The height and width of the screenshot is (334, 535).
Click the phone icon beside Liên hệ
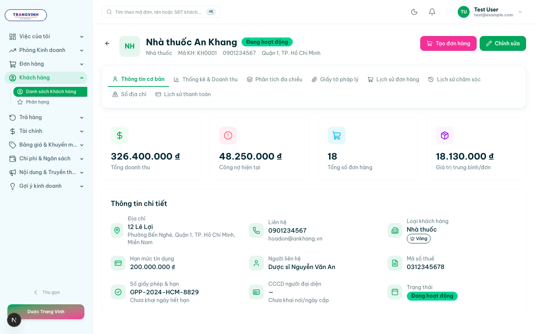pos(256,230)
